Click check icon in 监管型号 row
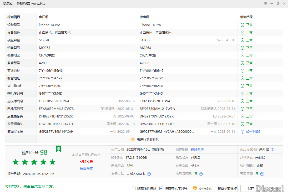 (242, 63)
